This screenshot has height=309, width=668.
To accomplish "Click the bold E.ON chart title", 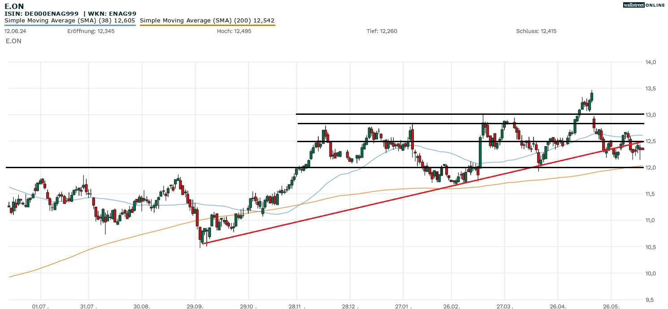I will (14, 6).
